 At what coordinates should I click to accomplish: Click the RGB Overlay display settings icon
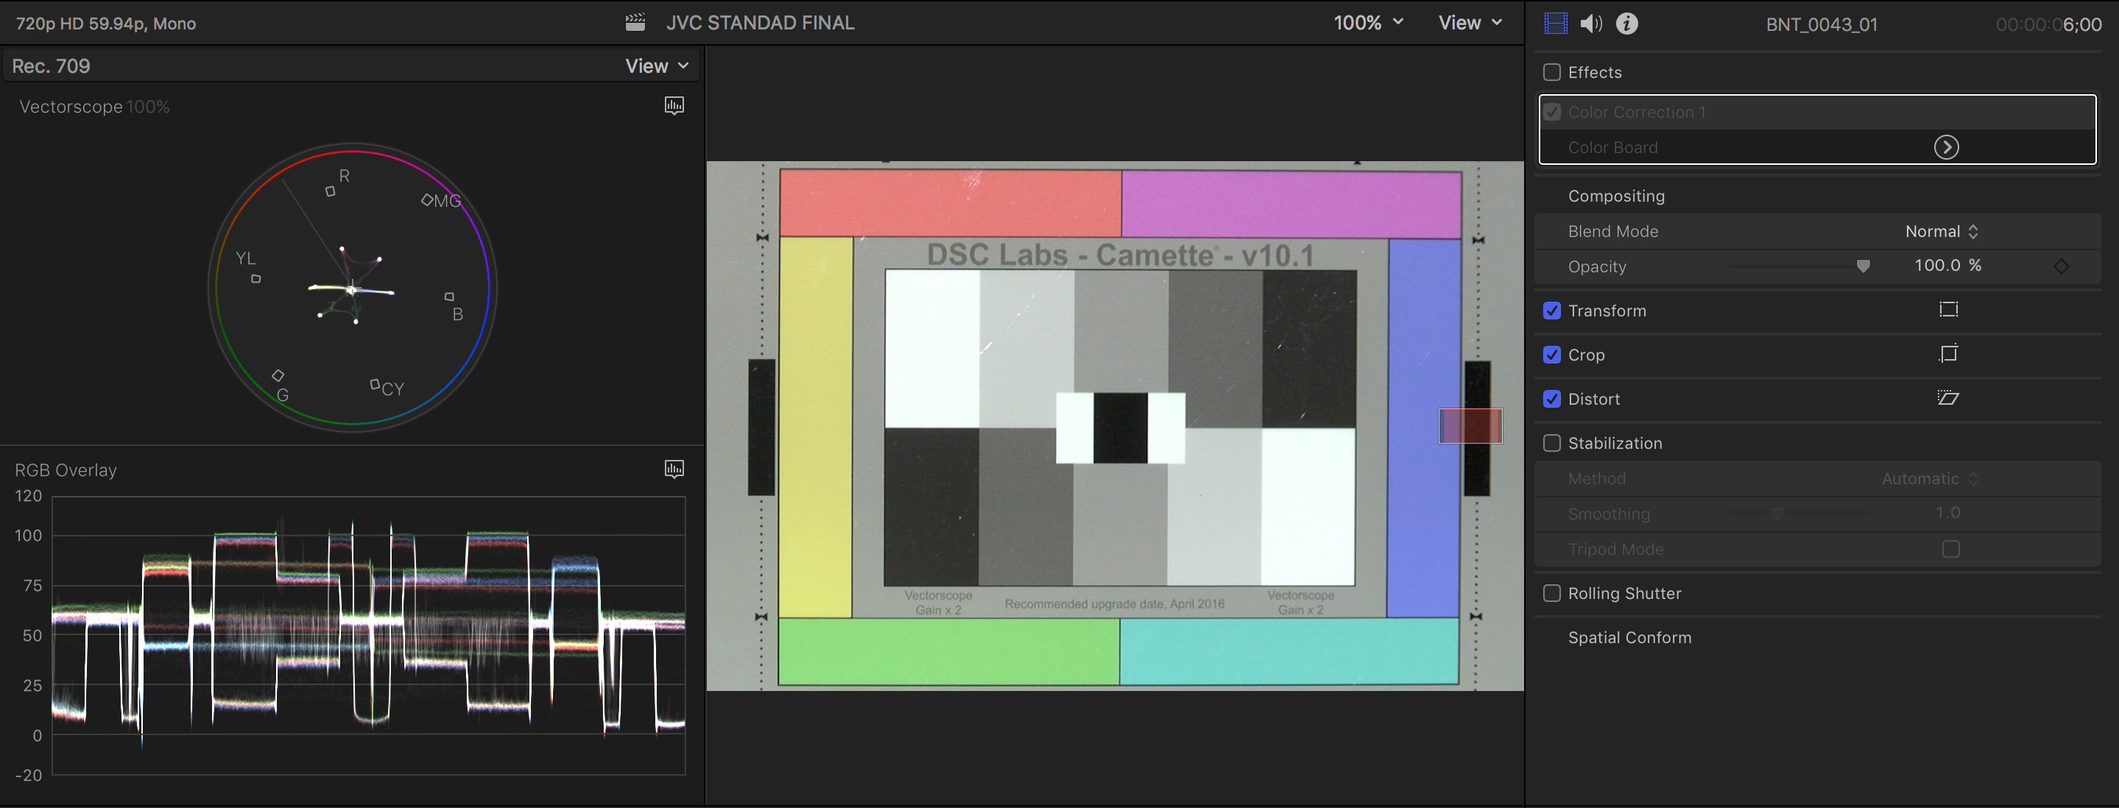pyautogui.click(x=674, y=469)
